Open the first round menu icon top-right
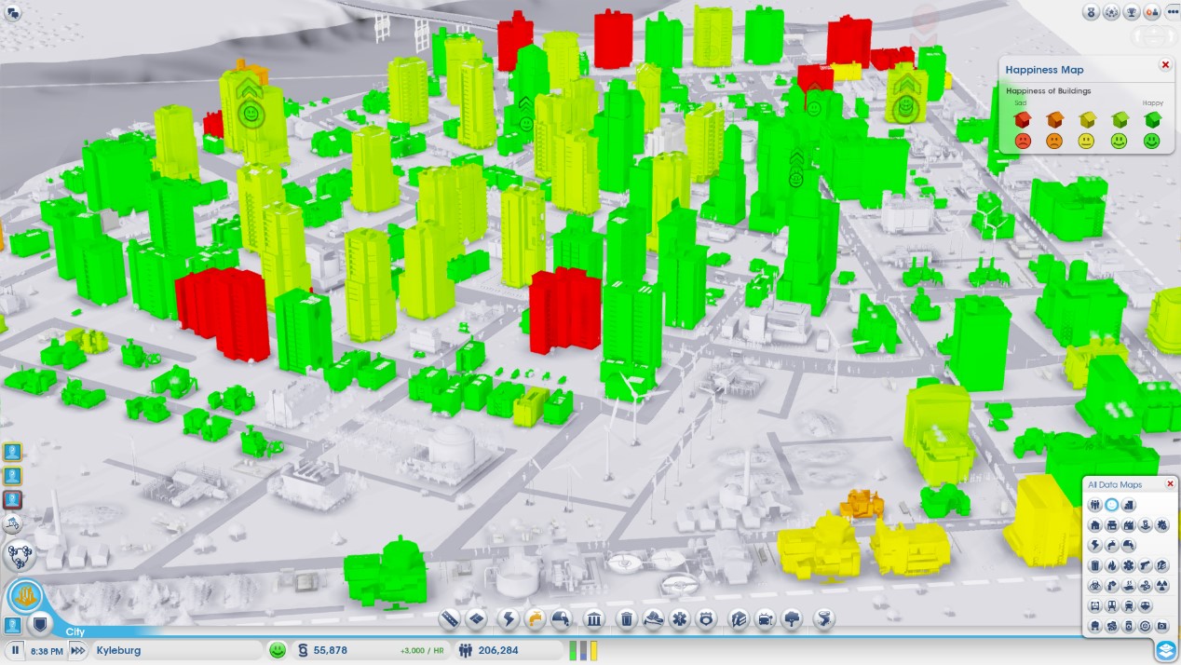The width and height of the screenshot is (1181, 665). (1091, 12)
